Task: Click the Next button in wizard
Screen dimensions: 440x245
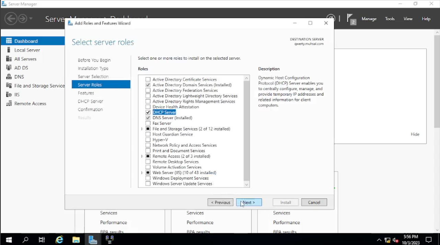Action: (249, 203)
